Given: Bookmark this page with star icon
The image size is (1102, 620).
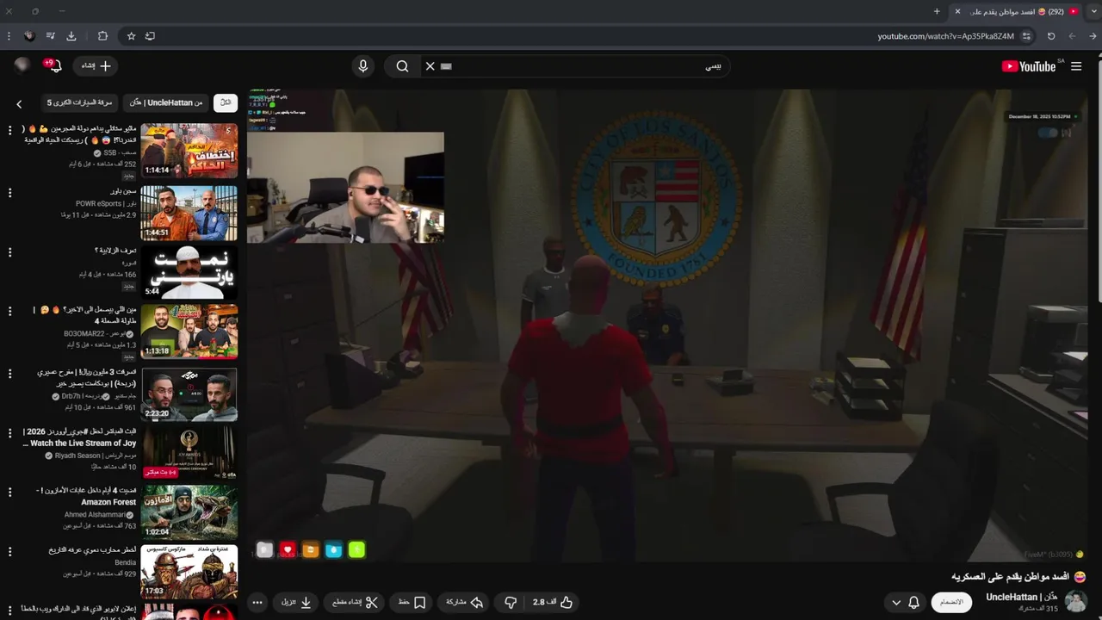Looking at the screenshot, I should (131, 36).
